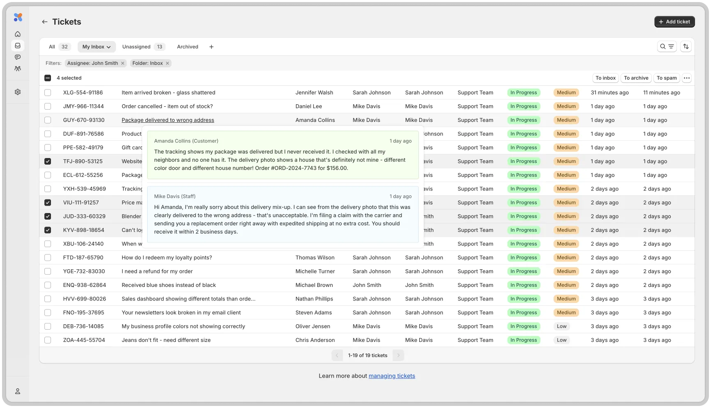Go to next page with the pagination arrow

[397, 355]
